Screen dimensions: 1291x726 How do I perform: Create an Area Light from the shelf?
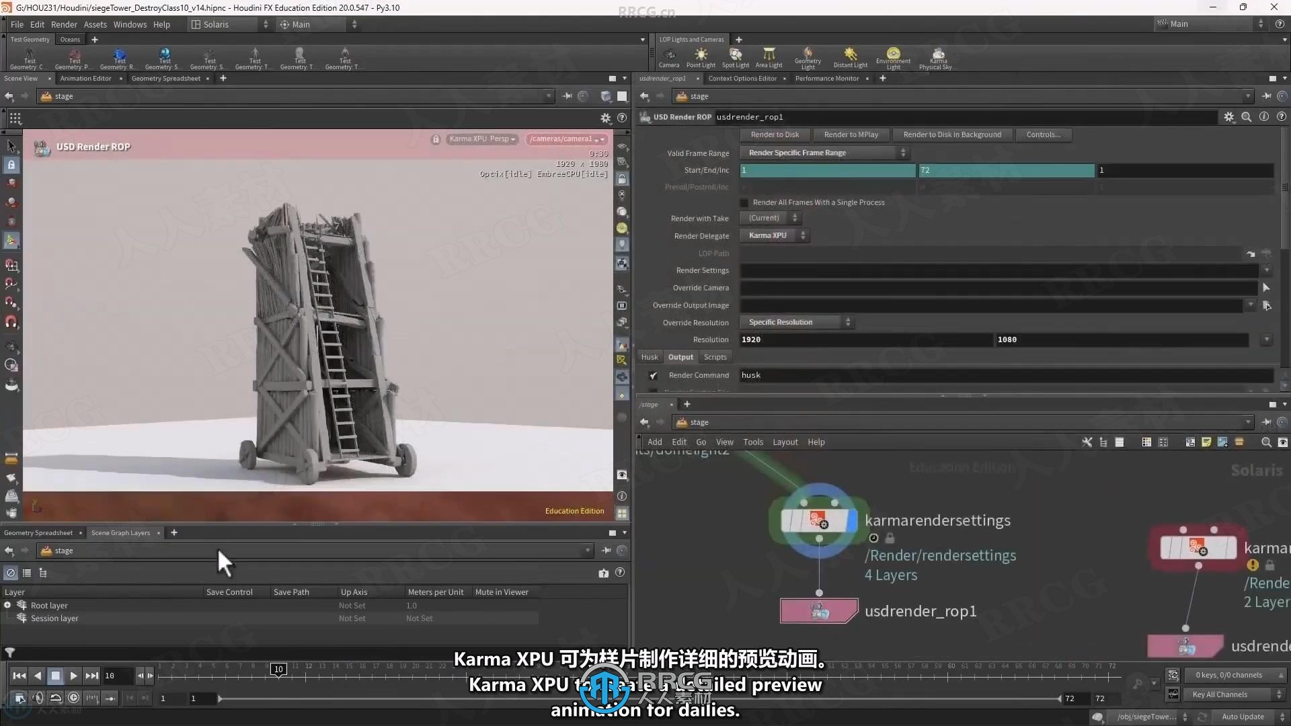coord(769,58)
